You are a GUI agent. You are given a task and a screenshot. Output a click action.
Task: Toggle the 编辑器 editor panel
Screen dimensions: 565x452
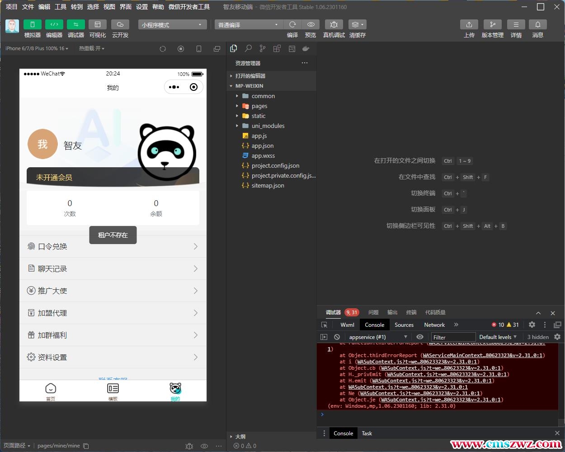coord(54,24)
